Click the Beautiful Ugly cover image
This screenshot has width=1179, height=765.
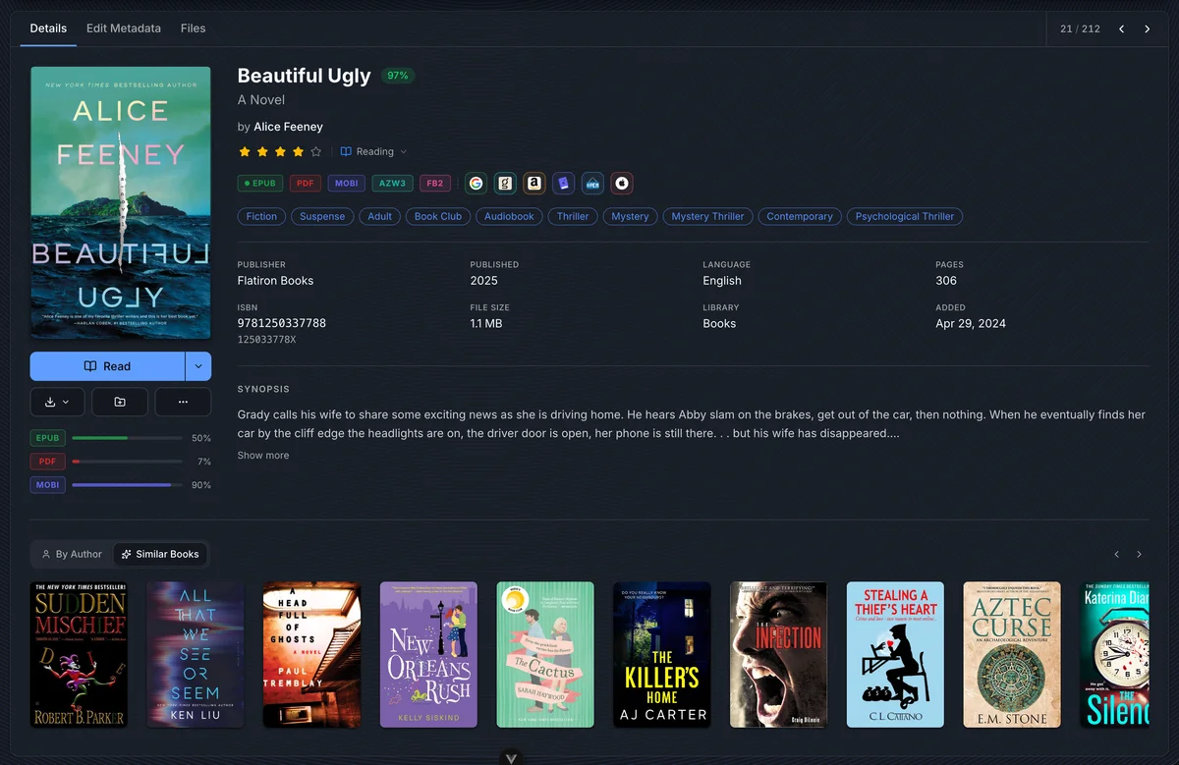click(121, 202)
